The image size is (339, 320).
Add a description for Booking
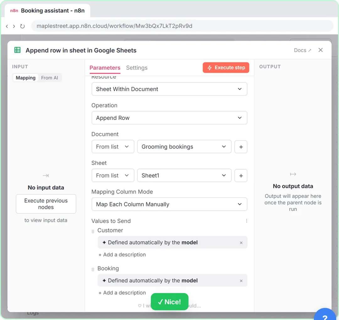(122, 293)
